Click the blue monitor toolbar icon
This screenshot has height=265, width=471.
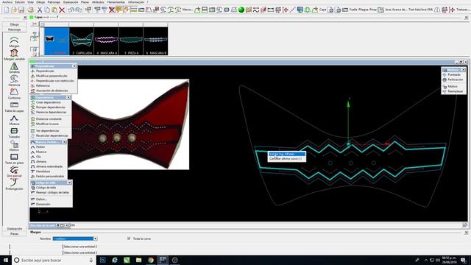click(300, 10)
